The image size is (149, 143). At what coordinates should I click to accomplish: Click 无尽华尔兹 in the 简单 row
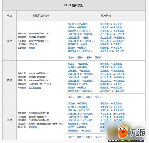point(118,31)
